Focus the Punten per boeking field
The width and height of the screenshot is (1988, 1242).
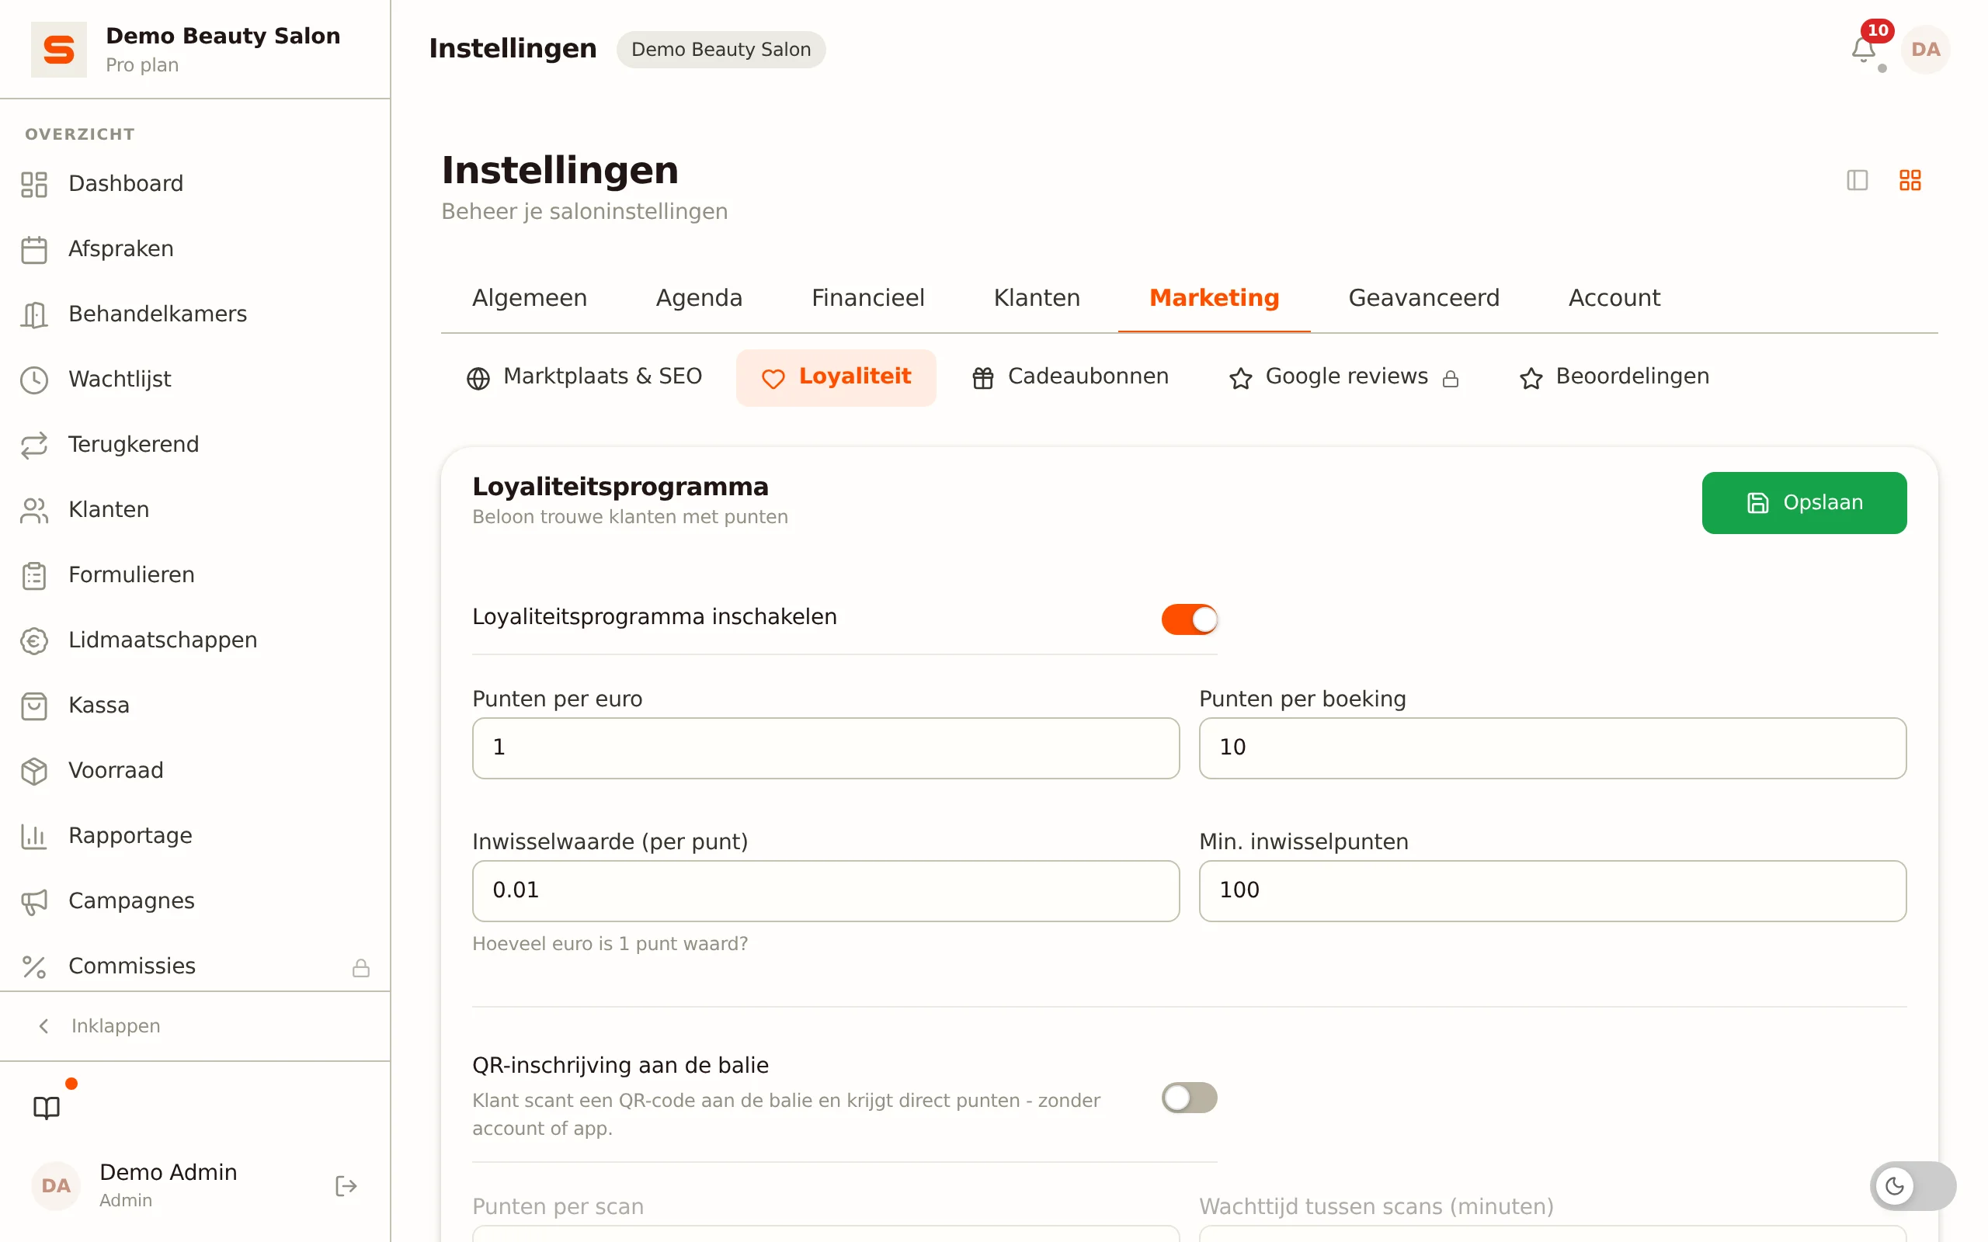1552,748
